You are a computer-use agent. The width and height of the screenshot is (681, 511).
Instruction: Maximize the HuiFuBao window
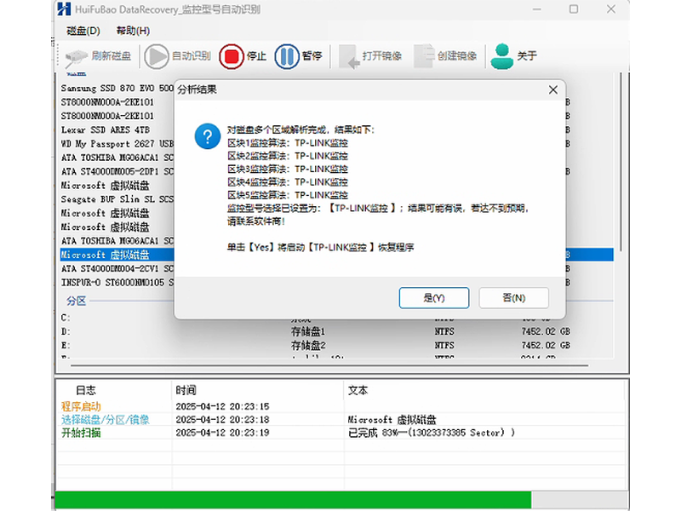click(574, 9)
